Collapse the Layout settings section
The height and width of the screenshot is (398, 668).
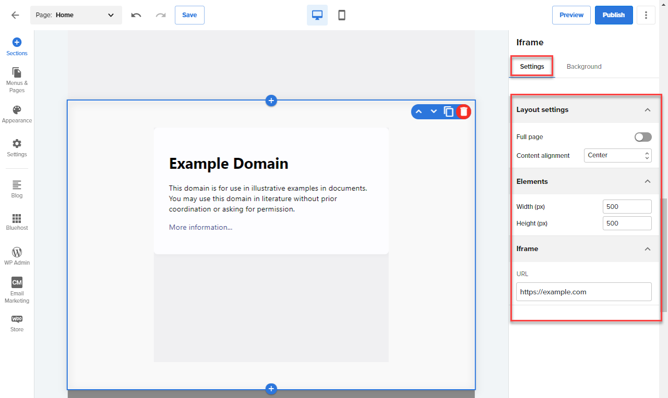[x=648, y=110]
